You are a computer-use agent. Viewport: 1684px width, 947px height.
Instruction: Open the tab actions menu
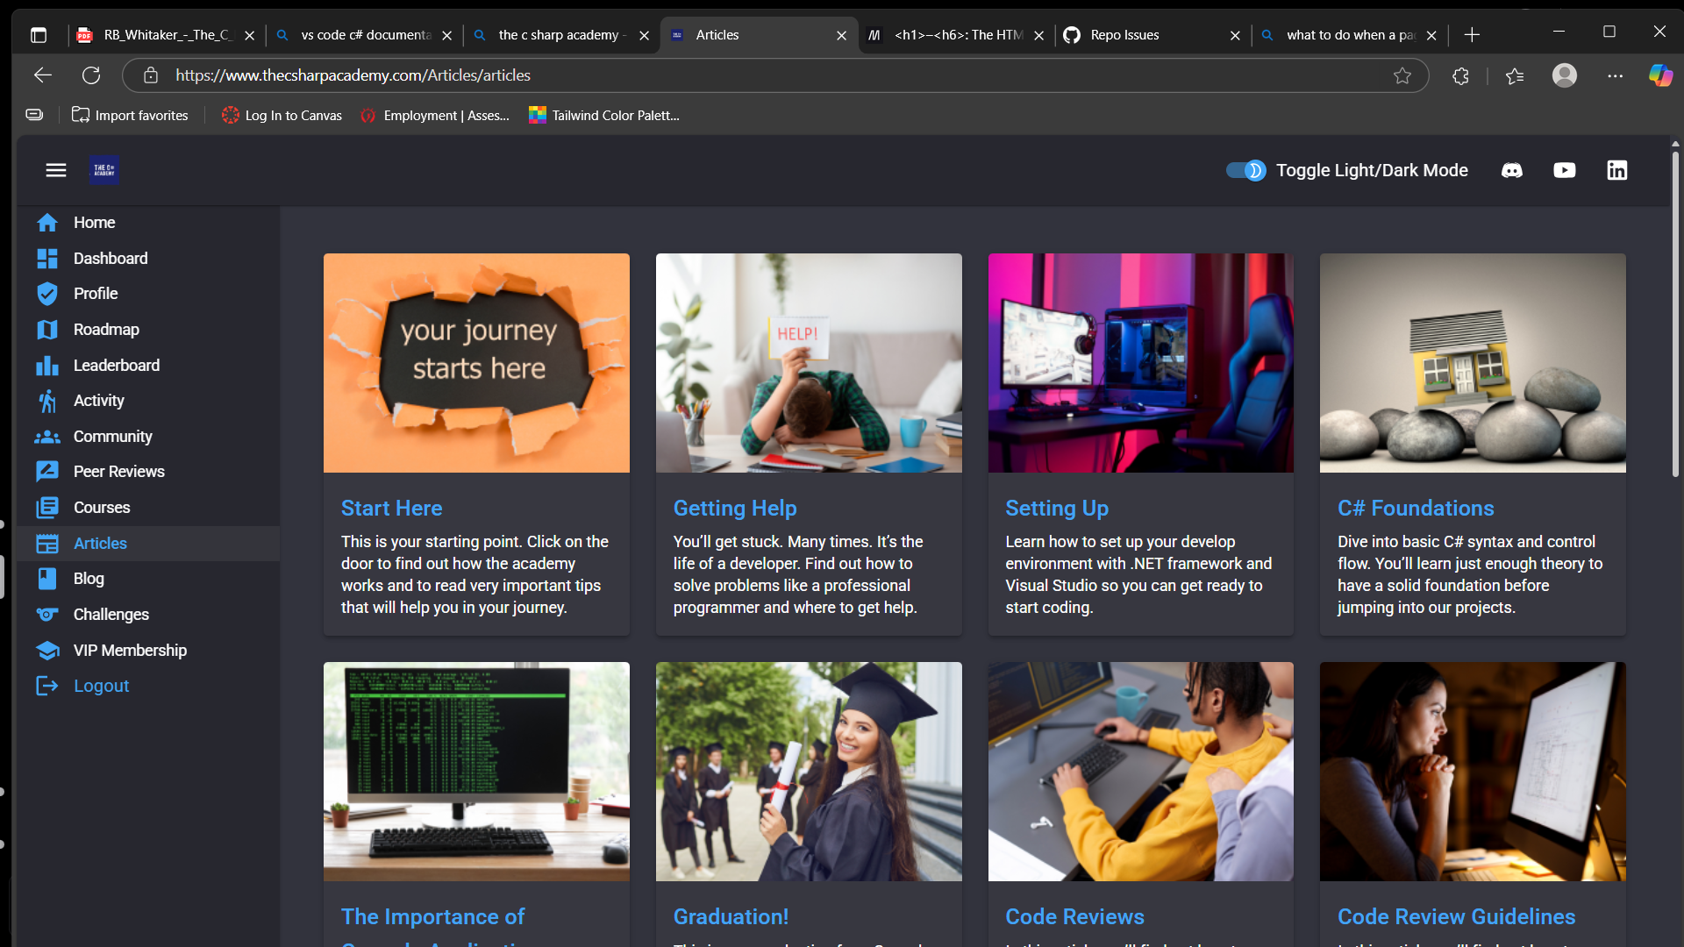tap(38, 35)
